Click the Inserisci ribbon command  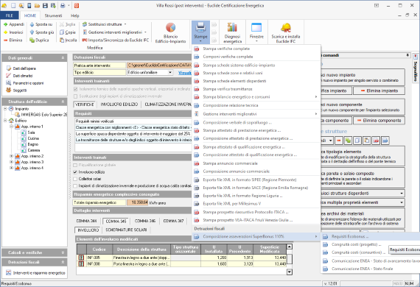pos(13,32)
